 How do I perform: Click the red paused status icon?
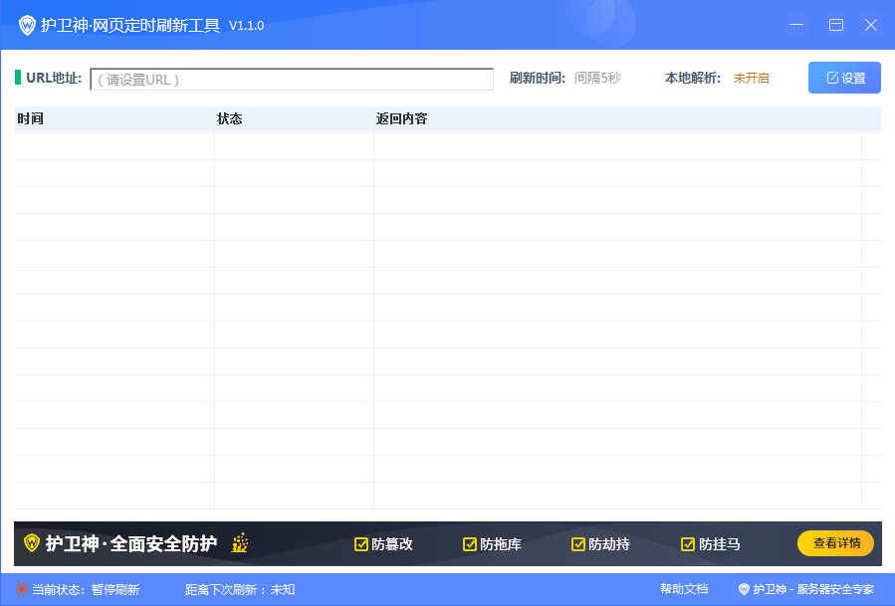22,589
